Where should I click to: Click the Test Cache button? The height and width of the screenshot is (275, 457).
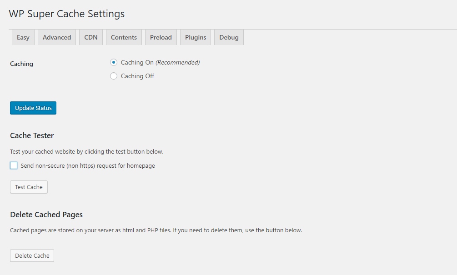29,187
